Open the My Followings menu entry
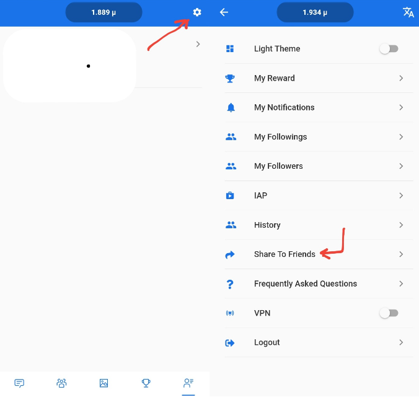The image size is (419, 397). pyautogui.click(x=319, y=137)
